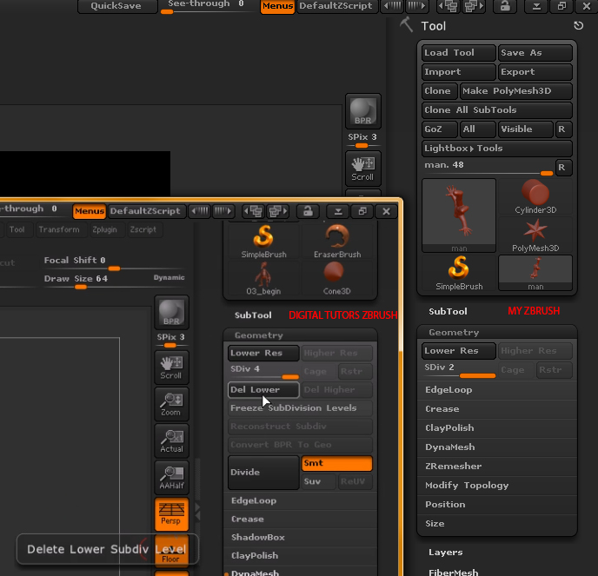Click the BPR render icon in main window
The image size is (598, 576).
[362, 111]
